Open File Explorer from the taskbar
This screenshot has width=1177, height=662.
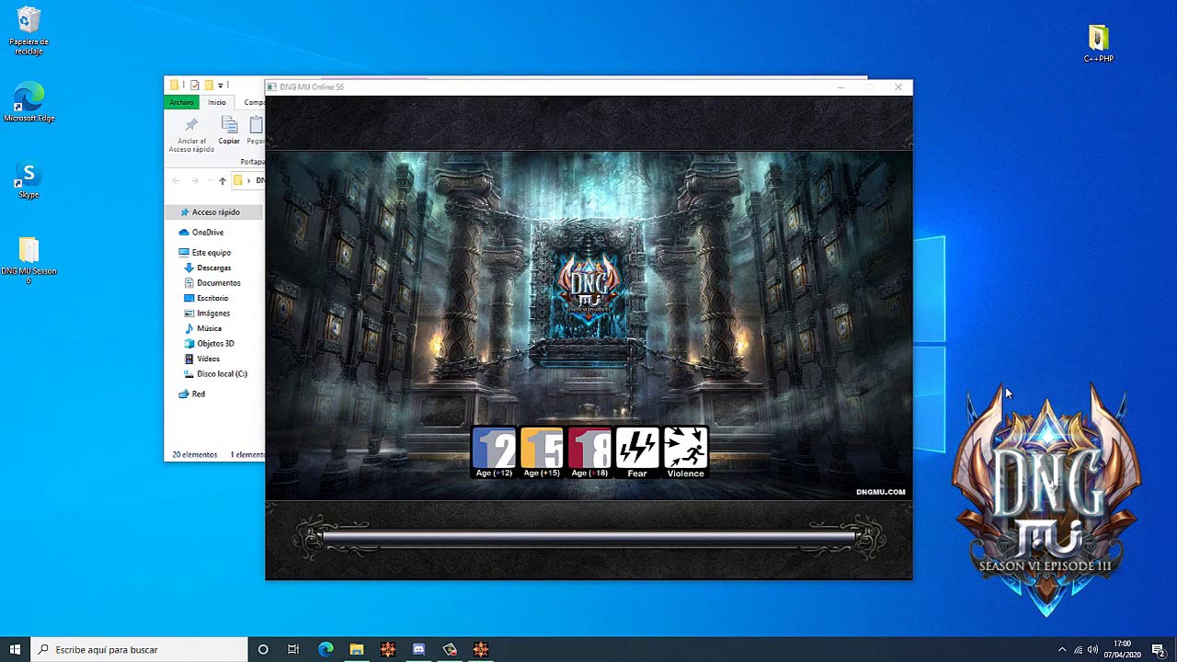coord(357,649)
